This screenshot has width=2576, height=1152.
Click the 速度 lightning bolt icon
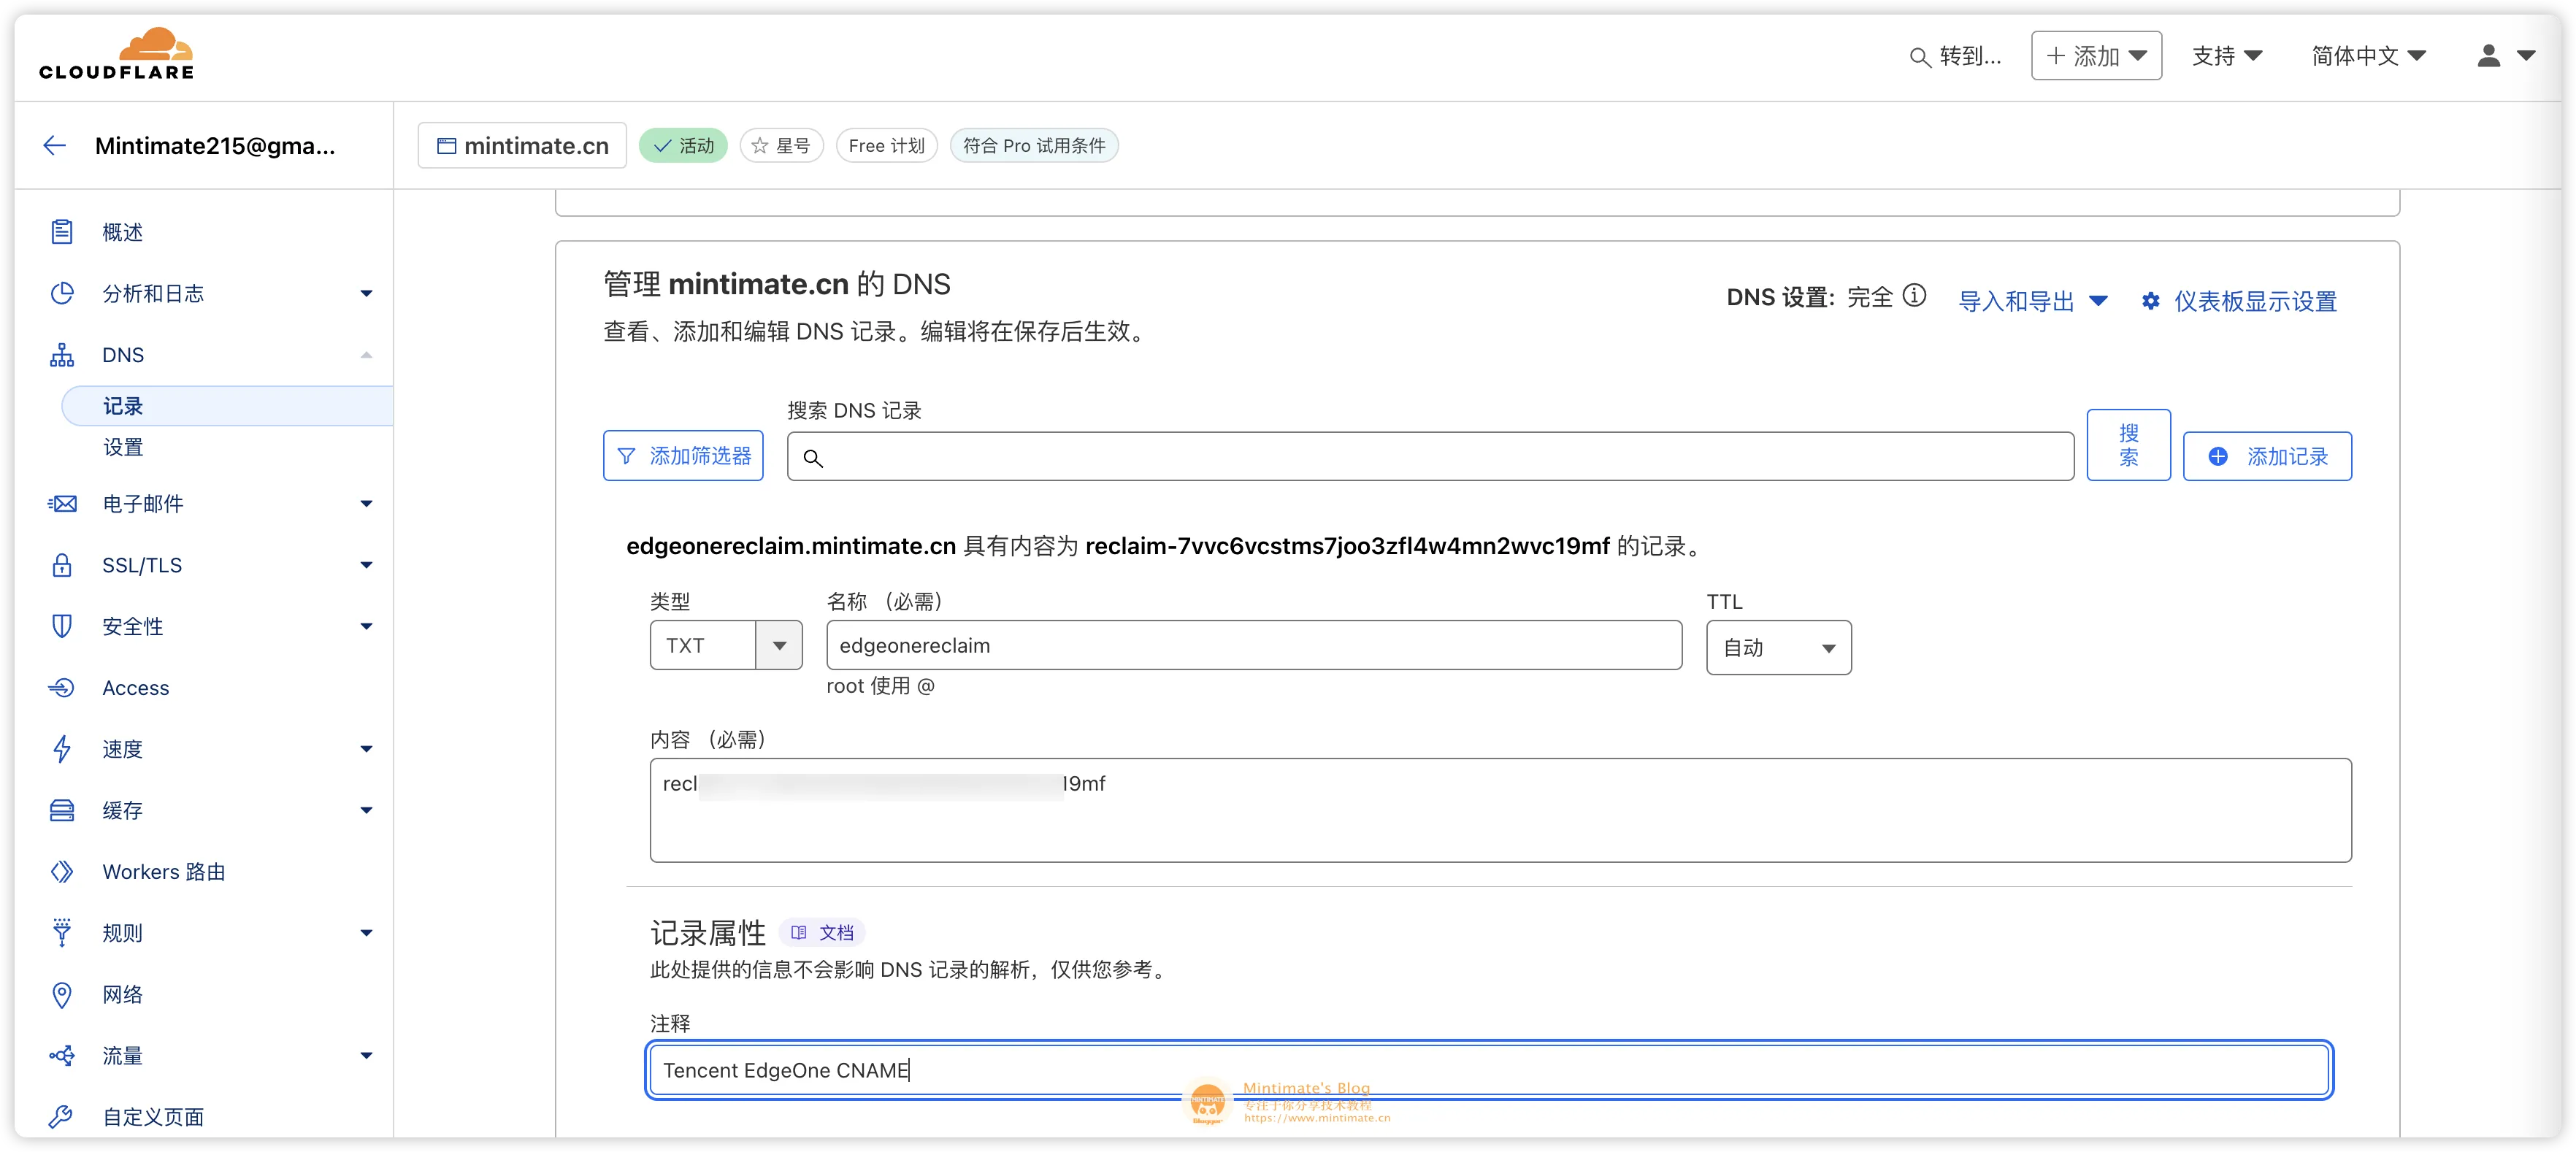62,748
